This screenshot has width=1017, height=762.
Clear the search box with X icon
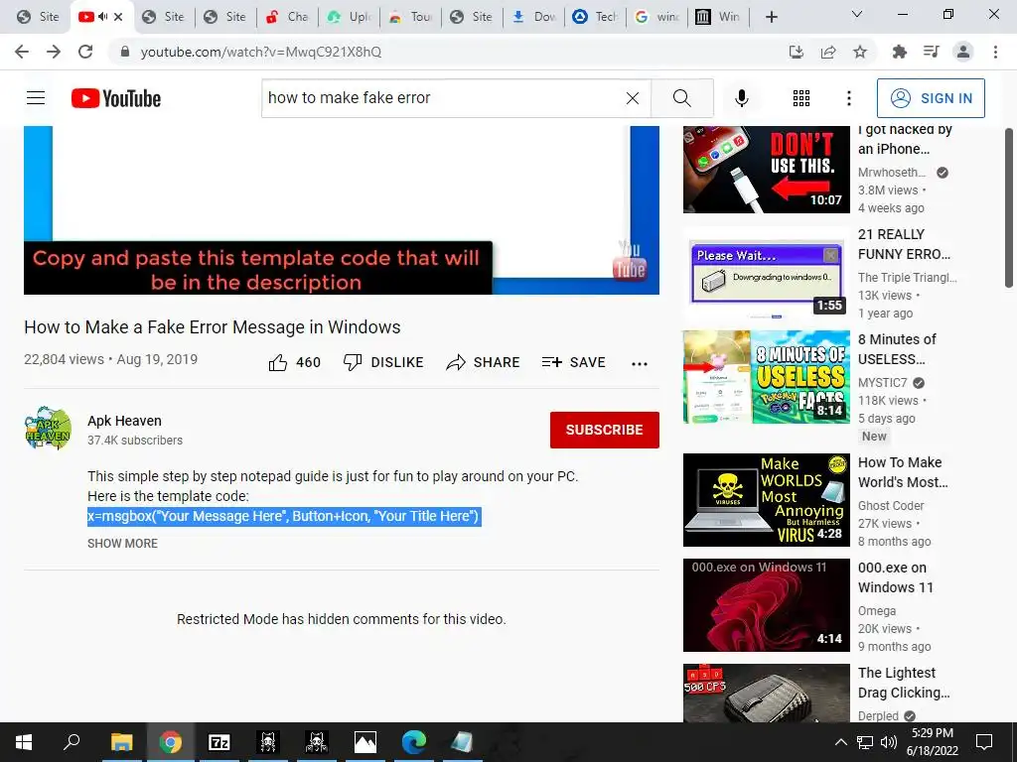[633, 98]
